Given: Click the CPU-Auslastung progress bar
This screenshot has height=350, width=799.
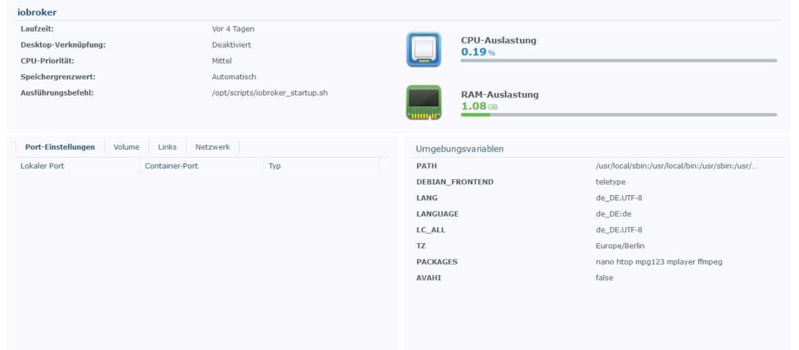Looking at the screenshot, I should (x=619, y=61).
